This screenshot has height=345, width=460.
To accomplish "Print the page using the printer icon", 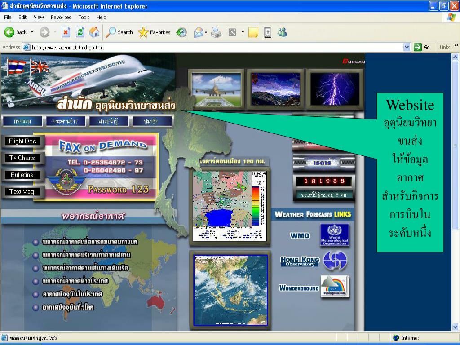I will pos(216,32).
